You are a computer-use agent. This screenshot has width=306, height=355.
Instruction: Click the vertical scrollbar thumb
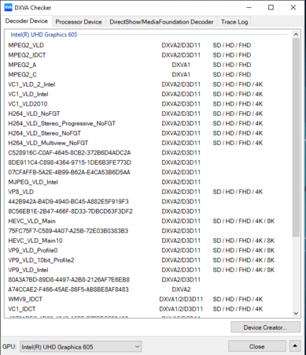pos(296,137)
